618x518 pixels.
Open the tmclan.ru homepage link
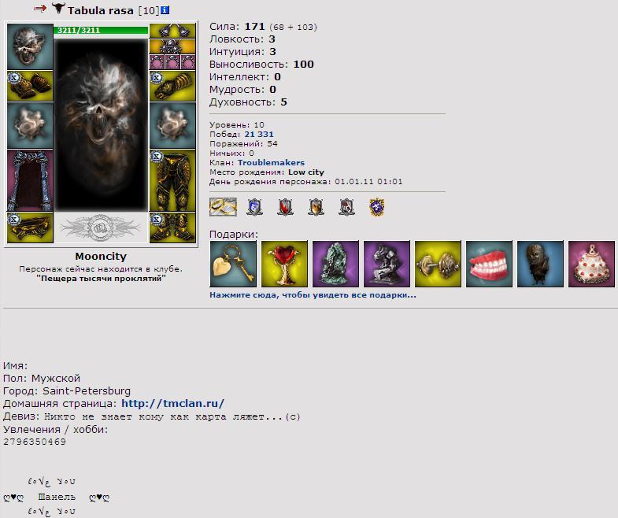pos(172,403)
